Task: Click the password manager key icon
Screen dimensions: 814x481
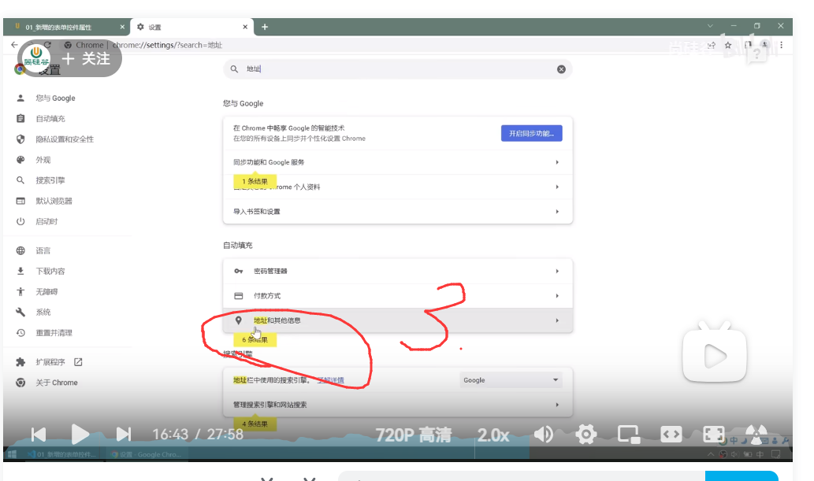Action: 239,271
